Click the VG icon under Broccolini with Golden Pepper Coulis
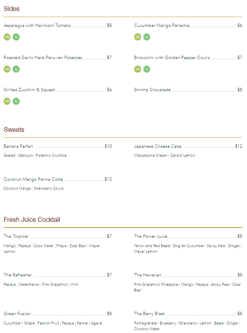This screenshot has width=247, height=333. point(137,69)
